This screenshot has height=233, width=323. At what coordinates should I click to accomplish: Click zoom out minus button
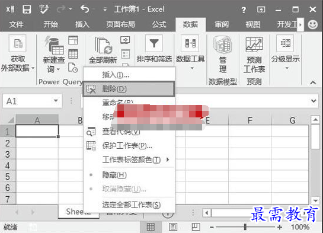(212, 227)
